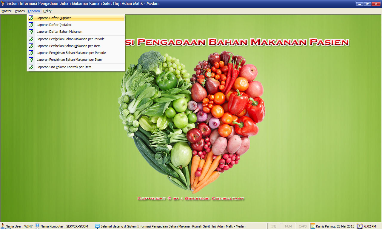Click icon beside Laporan Sisa Volume Kontrak
382x229 pixels.
pyautogui.click(x=31, y=67)
